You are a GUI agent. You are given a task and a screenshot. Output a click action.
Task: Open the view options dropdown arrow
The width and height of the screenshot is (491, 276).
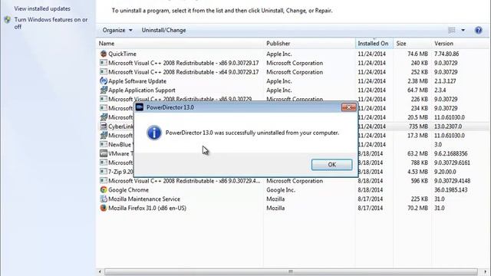(x=463, y=30)
